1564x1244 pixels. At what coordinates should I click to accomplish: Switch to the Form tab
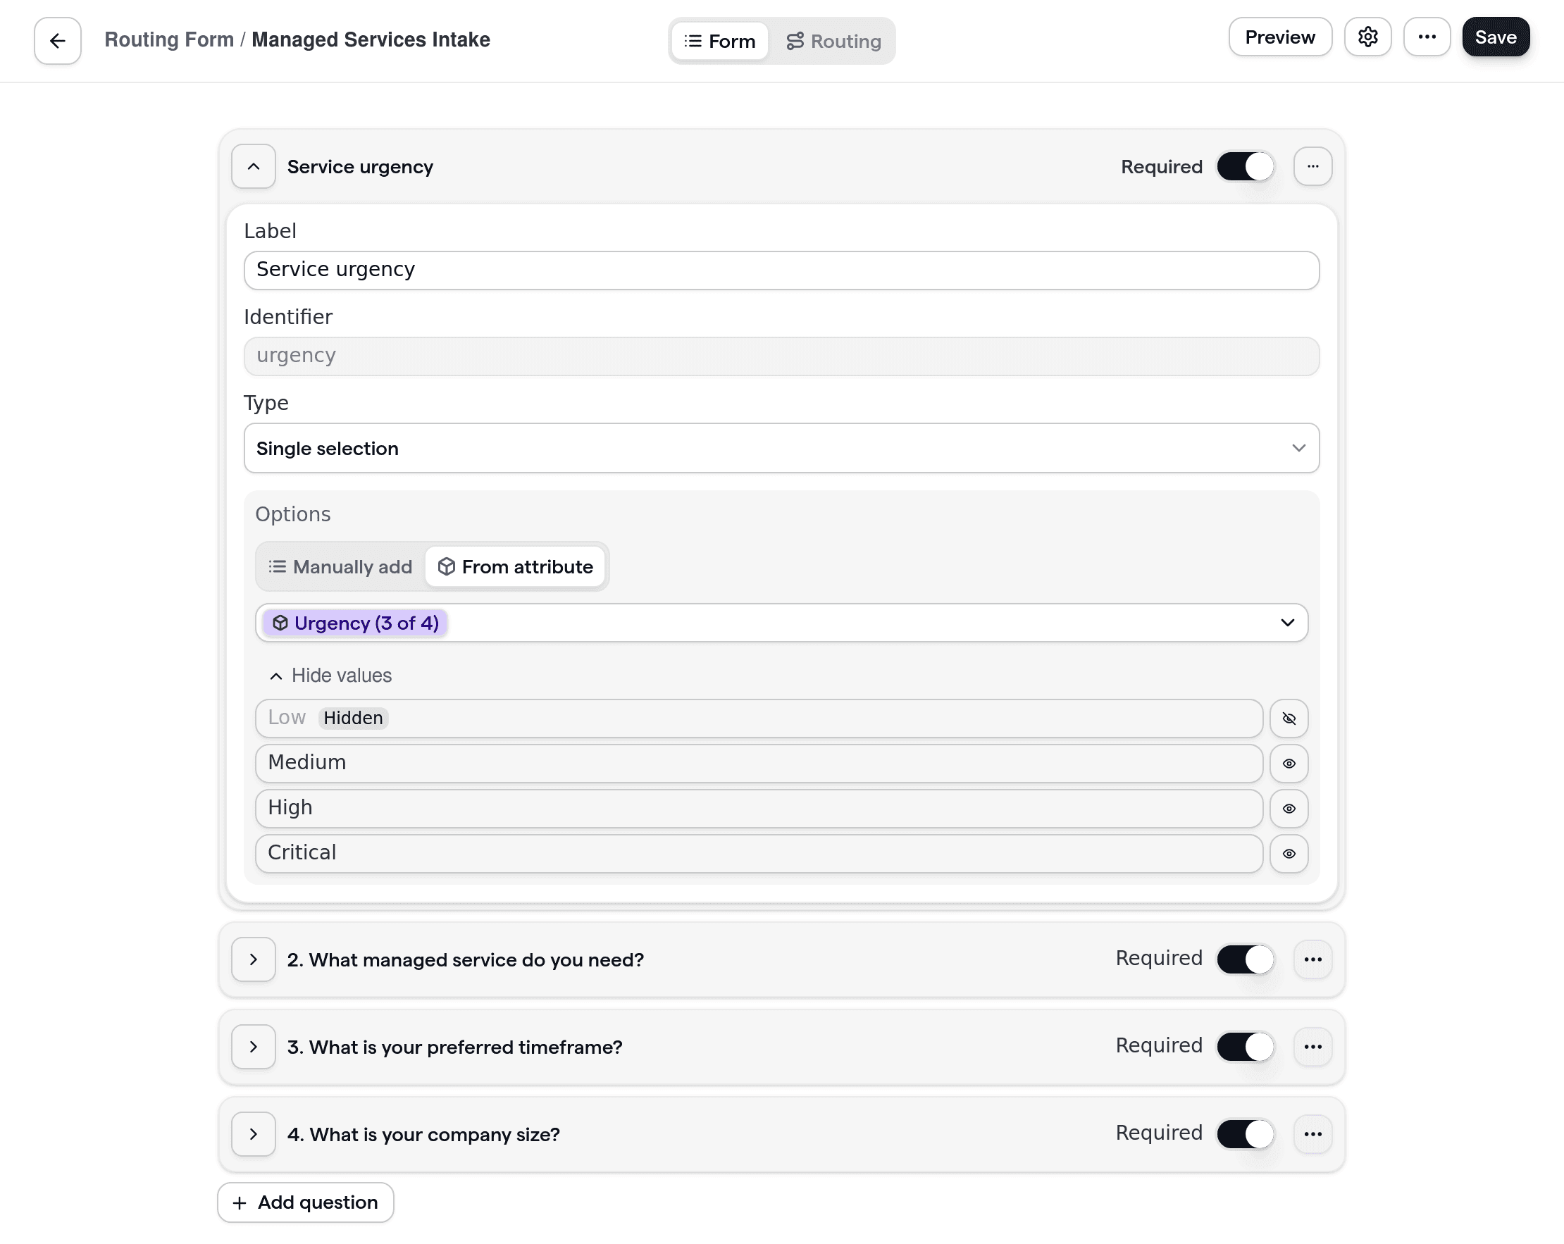pos(719,41)
